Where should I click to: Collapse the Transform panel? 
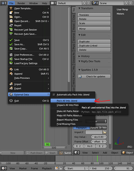[x=79, y=8]
